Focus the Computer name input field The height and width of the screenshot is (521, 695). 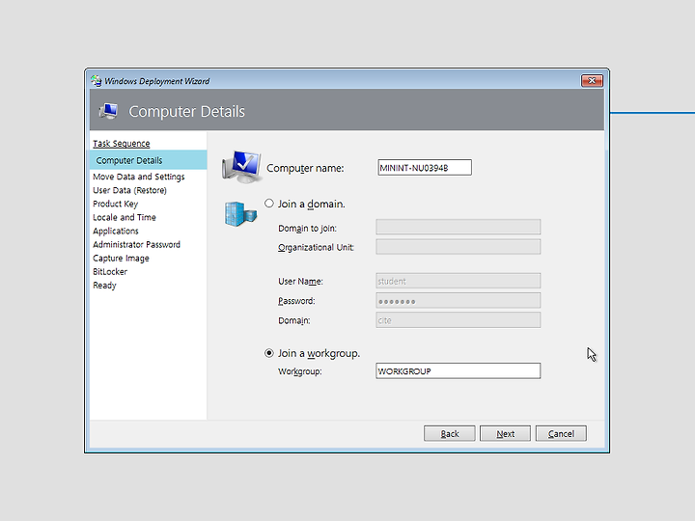(x=425, y=168)
